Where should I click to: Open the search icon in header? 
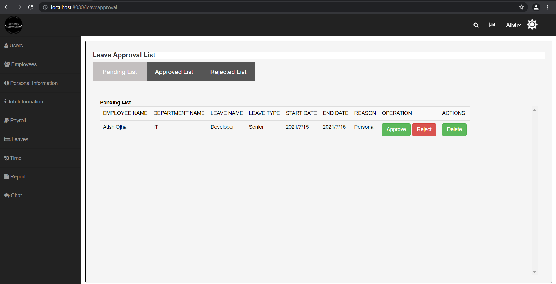pos(476,25)
